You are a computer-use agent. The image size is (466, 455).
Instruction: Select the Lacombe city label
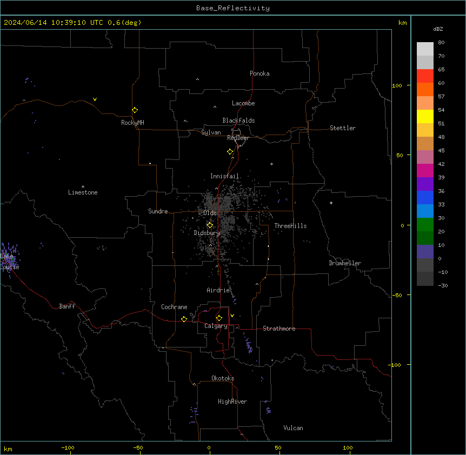(x=243, y=103)
